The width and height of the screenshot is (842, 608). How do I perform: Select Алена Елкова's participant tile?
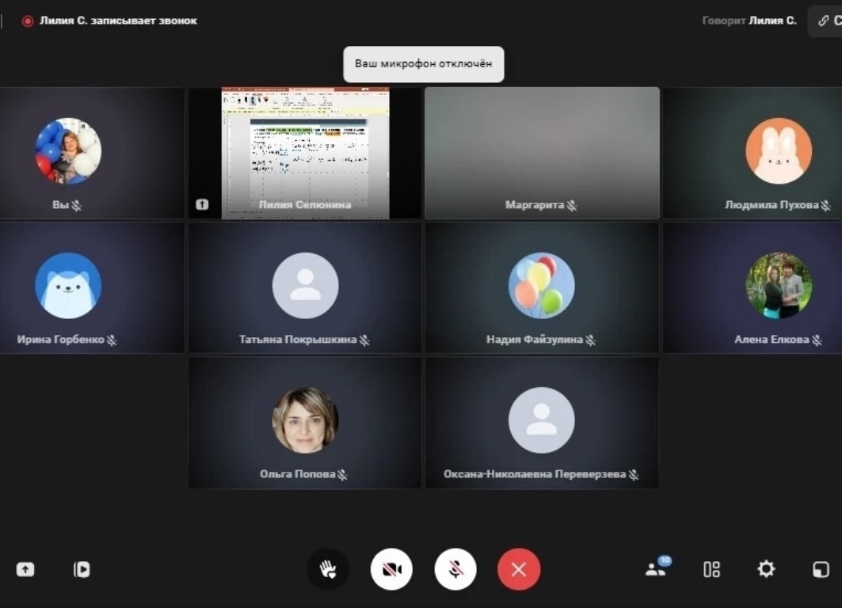point(752,287)
